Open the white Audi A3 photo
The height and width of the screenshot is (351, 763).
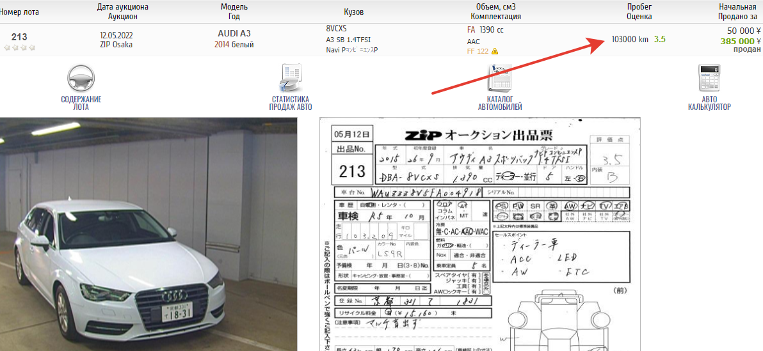pos(149,234)
